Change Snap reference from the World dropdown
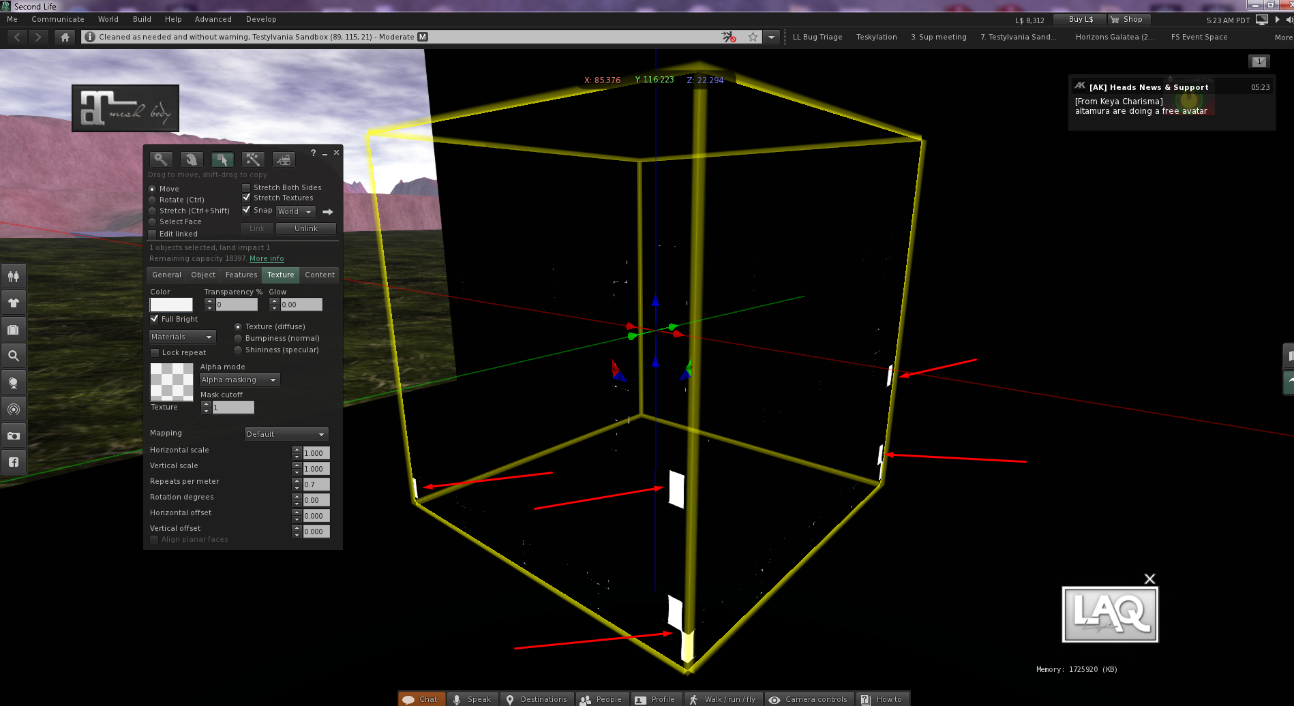Screen dimensions: 1294x706 point(295,211)
